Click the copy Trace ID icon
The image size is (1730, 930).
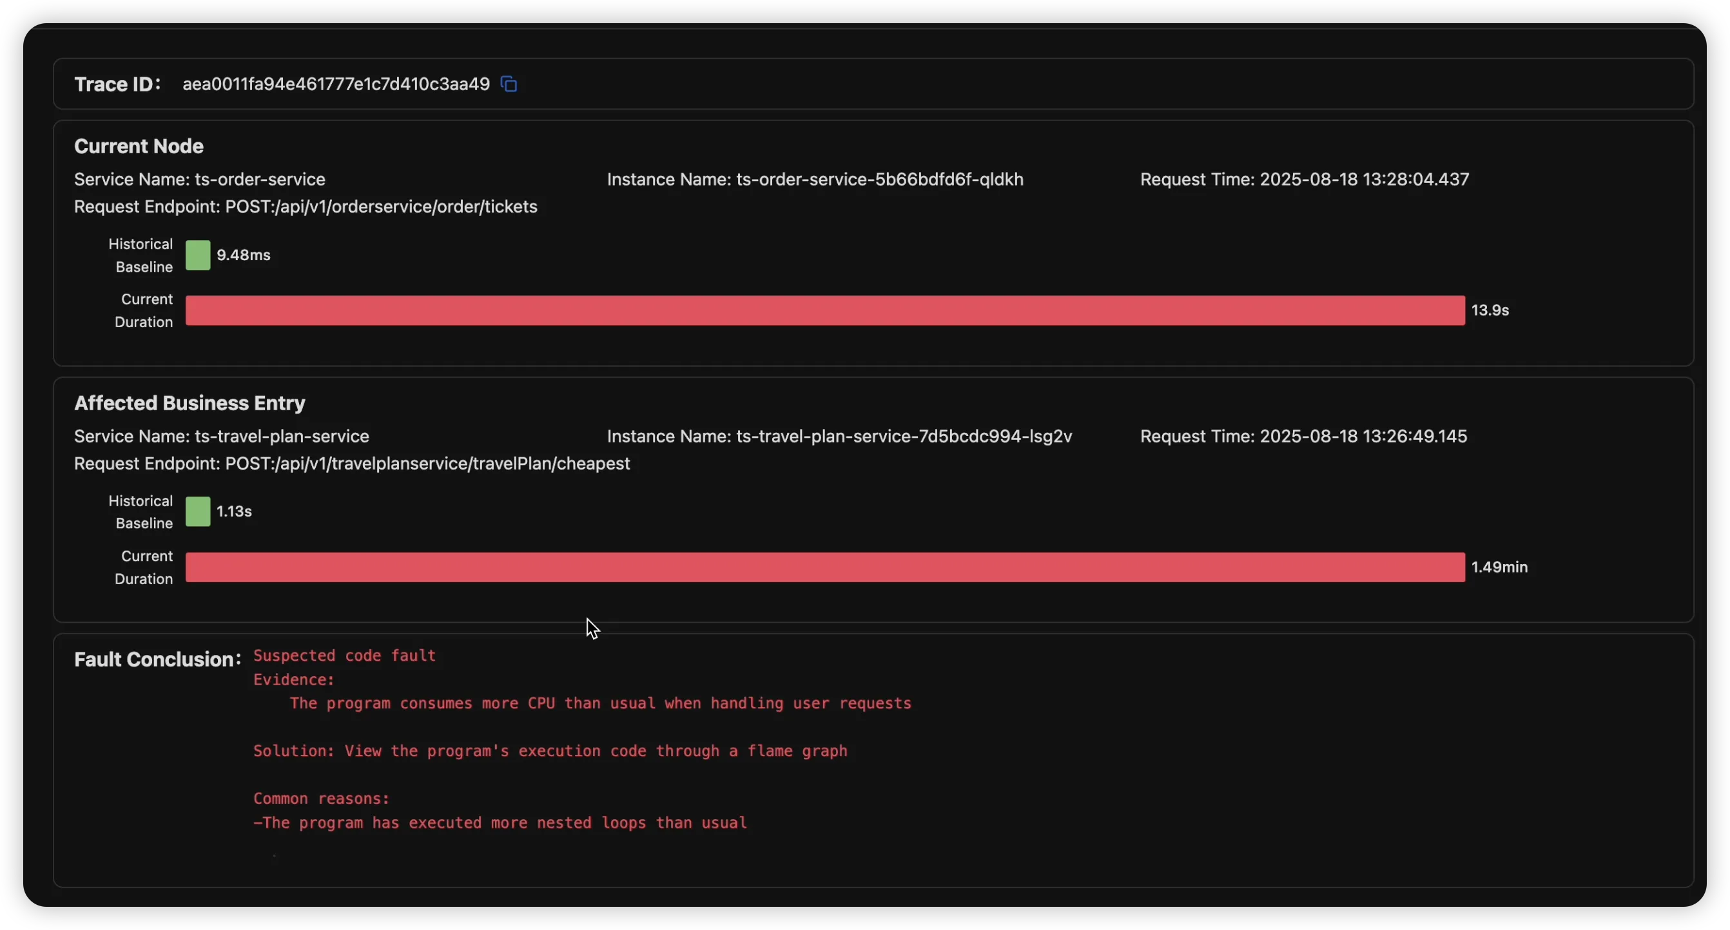pyautogui.click(x=509, y=84)
